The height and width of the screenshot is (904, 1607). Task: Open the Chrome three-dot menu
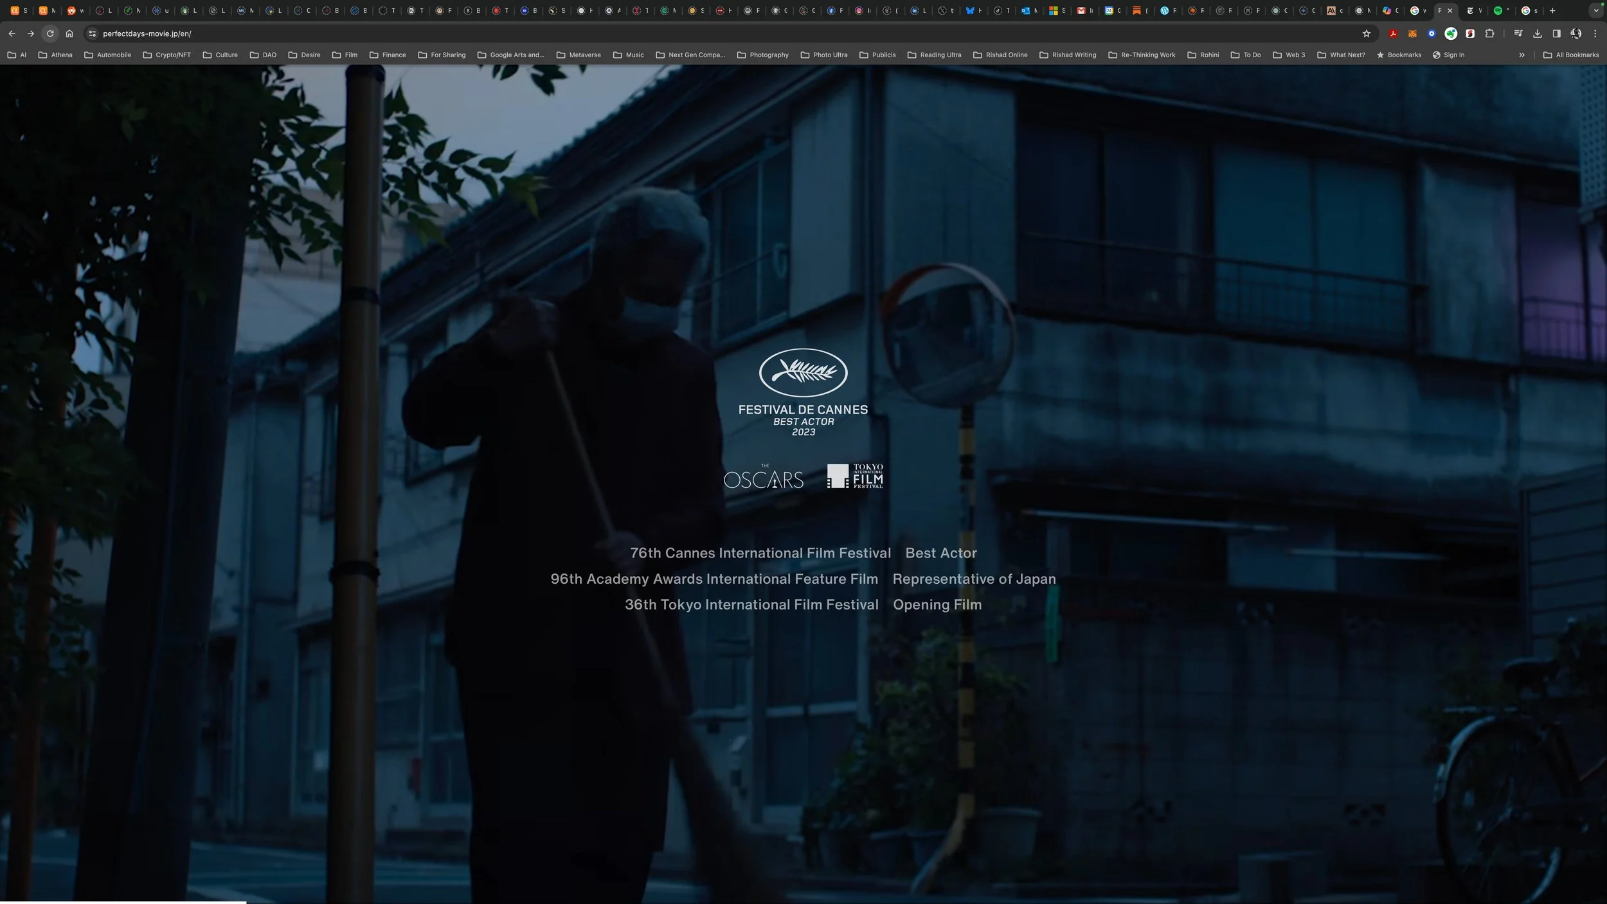(1595, 33)
